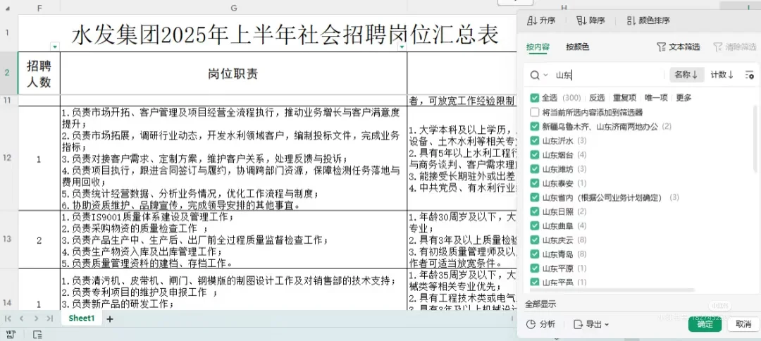Check 将当前所选内容添加到筛选器
The width and height of the screenshot is (761, 341).
(x=534, y=113)
